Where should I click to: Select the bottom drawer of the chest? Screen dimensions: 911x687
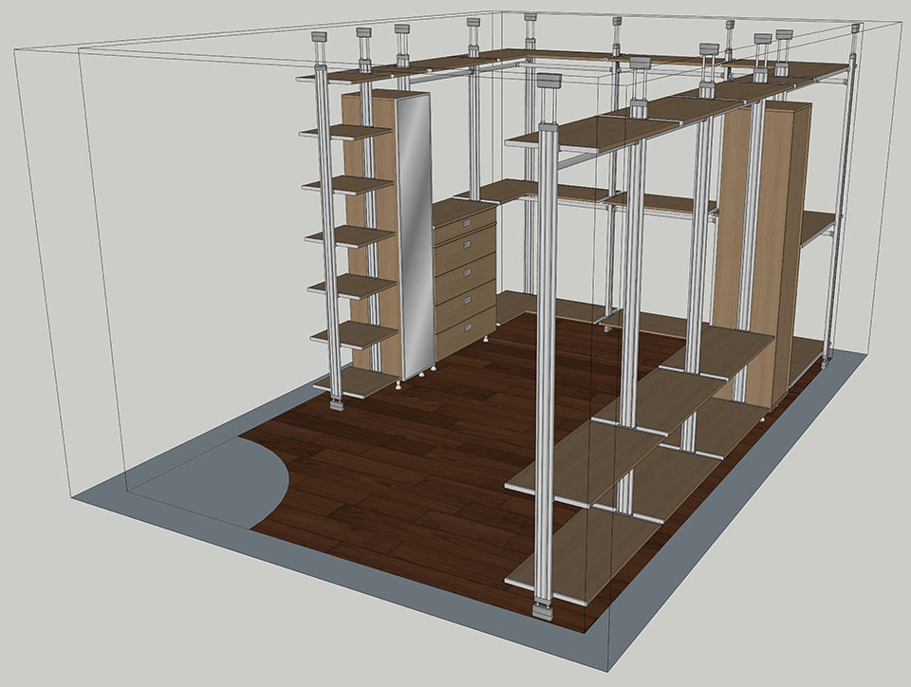point(466,331)
